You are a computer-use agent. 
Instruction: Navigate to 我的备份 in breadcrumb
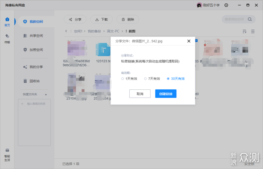click(94, 31)
